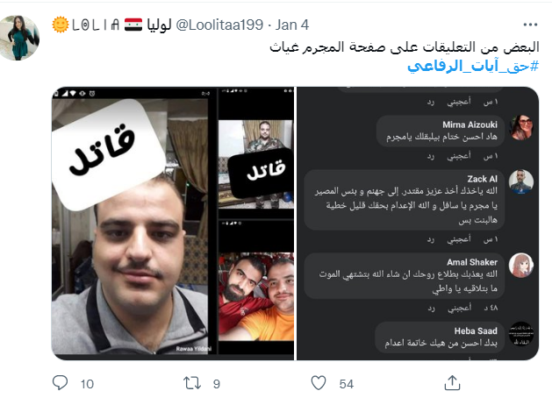This screenshot has height=398, width=552.
Task: Open the share tweet upload icon
Action: (452, 382)
